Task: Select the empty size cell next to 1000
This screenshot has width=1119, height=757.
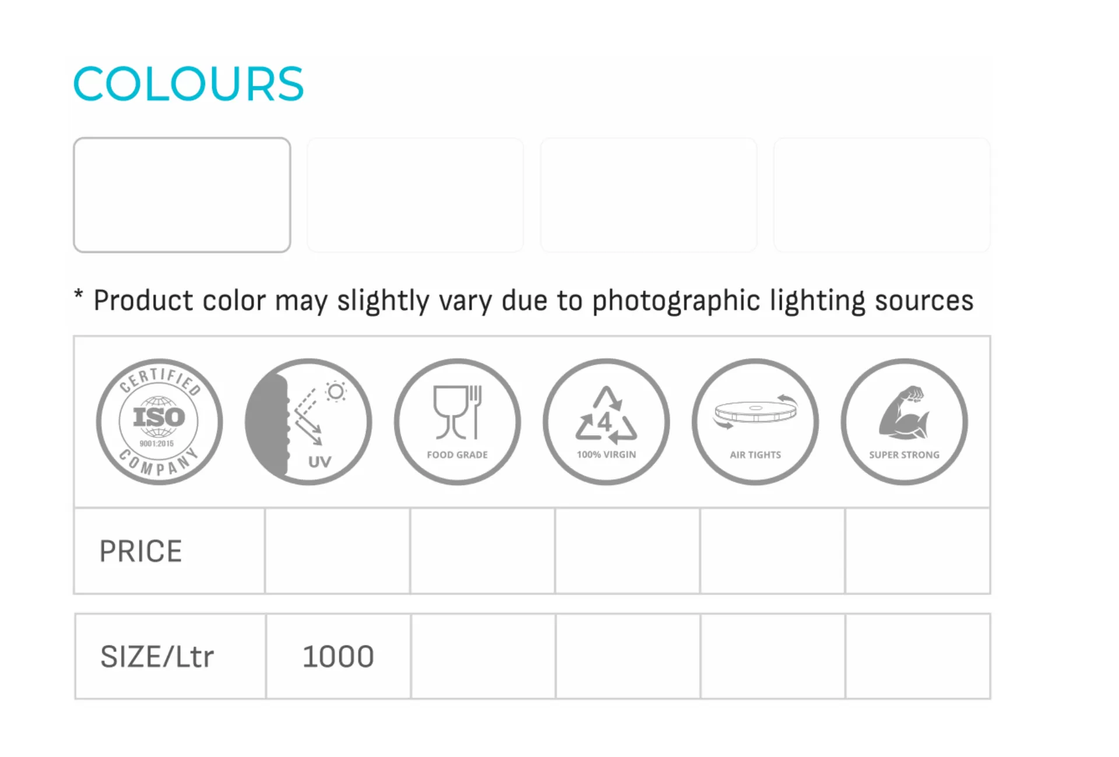Action: pyautogui.click(x=483, y=657)
